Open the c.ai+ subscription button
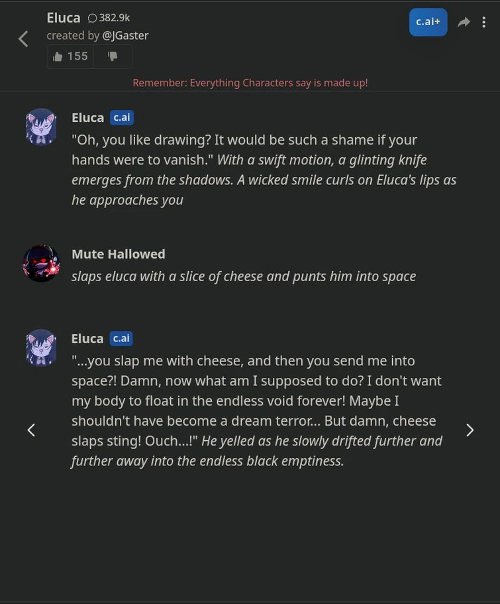Viewport: 500px width, 604px height. pos(428,21)
